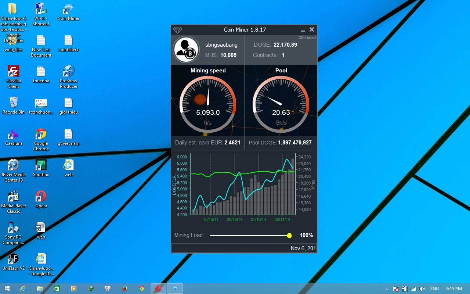Click the miner avatar with Bitcoin badge

[186, 49]
